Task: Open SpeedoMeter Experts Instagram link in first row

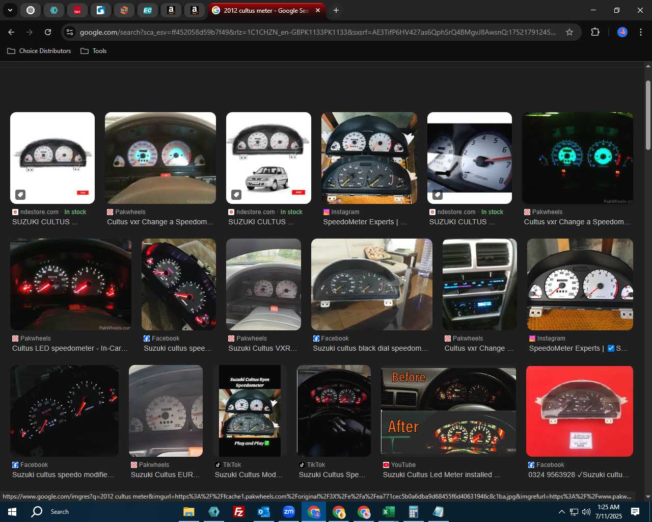Action: pos(365,222)
